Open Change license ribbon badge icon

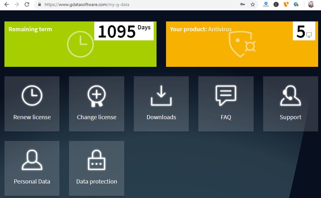click(97, 96)
